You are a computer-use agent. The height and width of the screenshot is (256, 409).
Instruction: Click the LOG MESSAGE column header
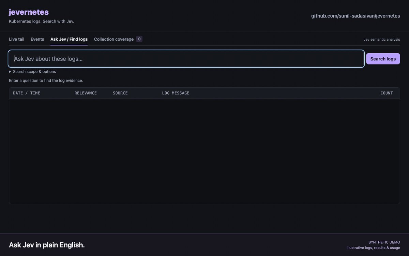pos(176,93)
